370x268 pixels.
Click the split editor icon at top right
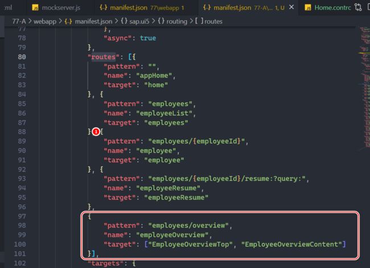pos(368,8)
